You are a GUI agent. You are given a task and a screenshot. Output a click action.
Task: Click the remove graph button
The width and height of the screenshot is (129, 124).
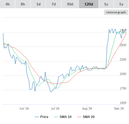[116, 12]
